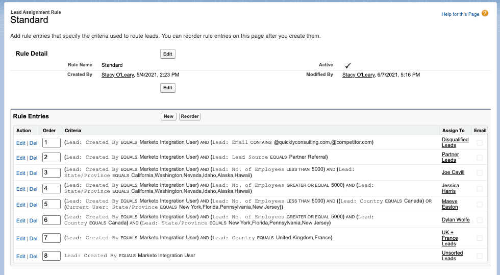Viewport: 500px width, 275px height.
Task: Delete rule entry 3
Action: tap(34, 173)
